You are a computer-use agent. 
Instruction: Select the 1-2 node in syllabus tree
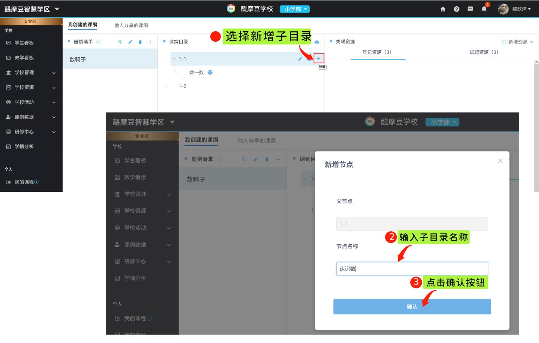click(x=182, y=86)
